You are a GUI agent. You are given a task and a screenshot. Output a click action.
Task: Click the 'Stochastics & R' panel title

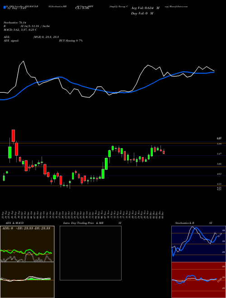click(185, 223)
